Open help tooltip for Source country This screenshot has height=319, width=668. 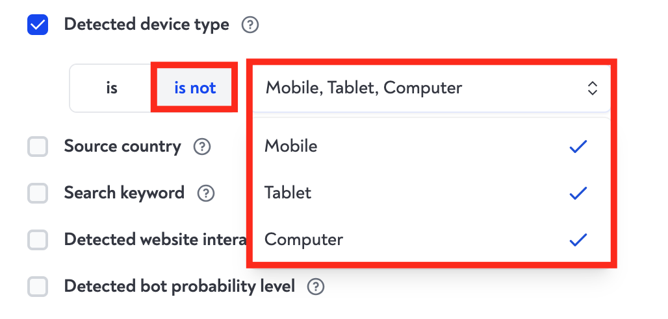tap(202, 147)
